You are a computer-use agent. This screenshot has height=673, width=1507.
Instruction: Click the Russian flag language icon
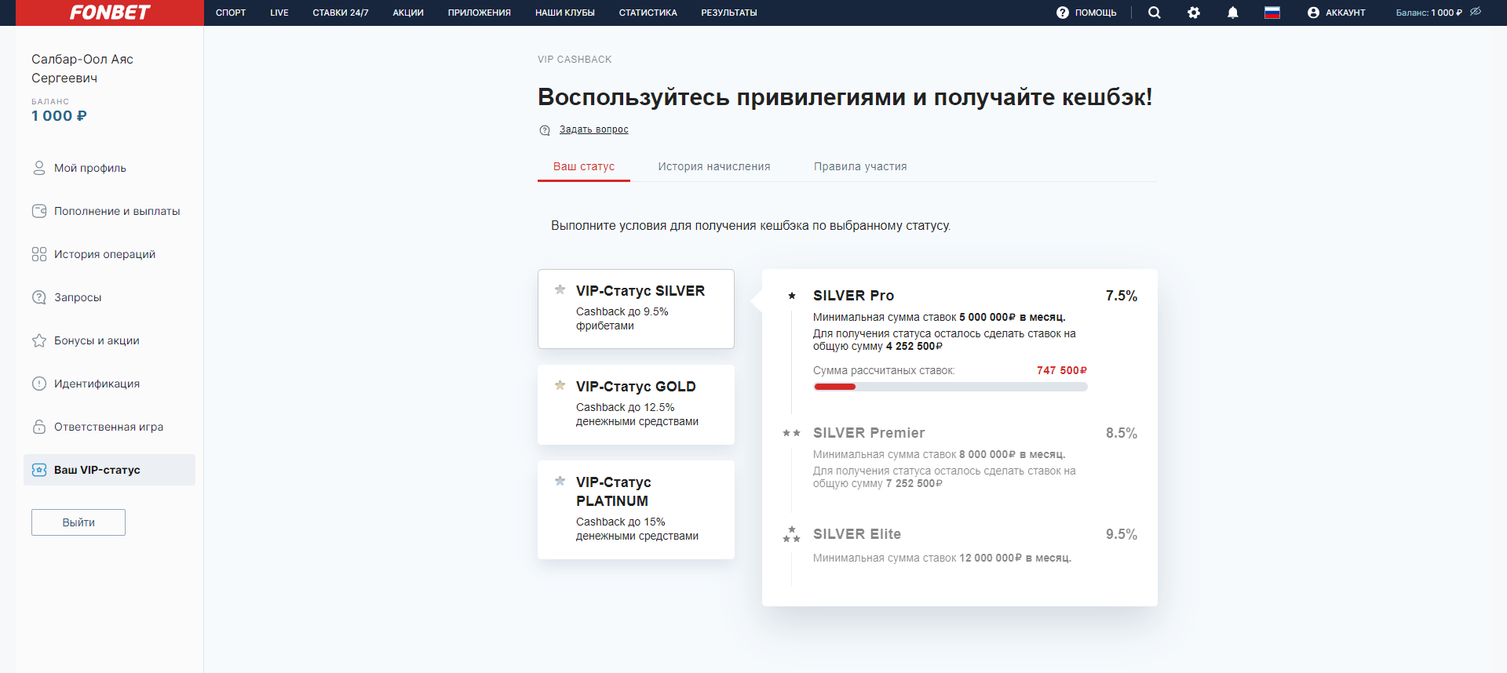coord(1272,13)
